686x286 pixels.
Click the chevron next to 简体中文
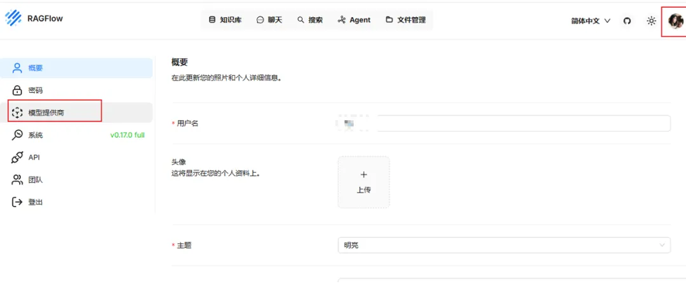(607, 20)
